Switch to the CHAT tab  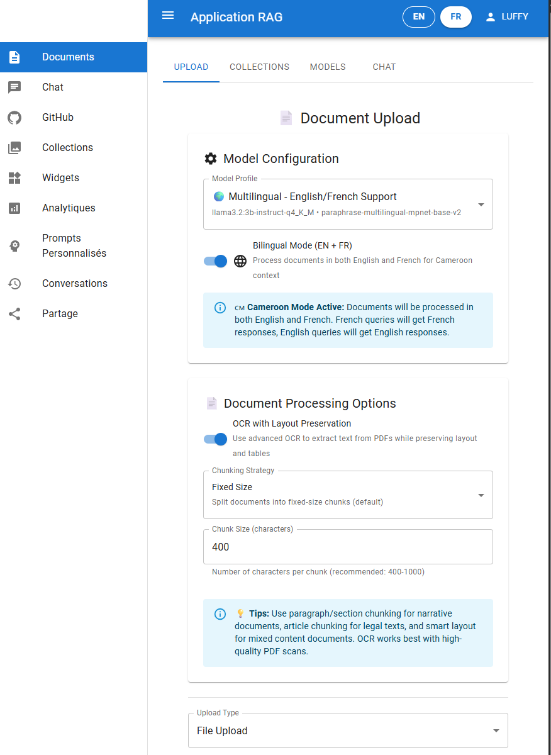(384, 67)
